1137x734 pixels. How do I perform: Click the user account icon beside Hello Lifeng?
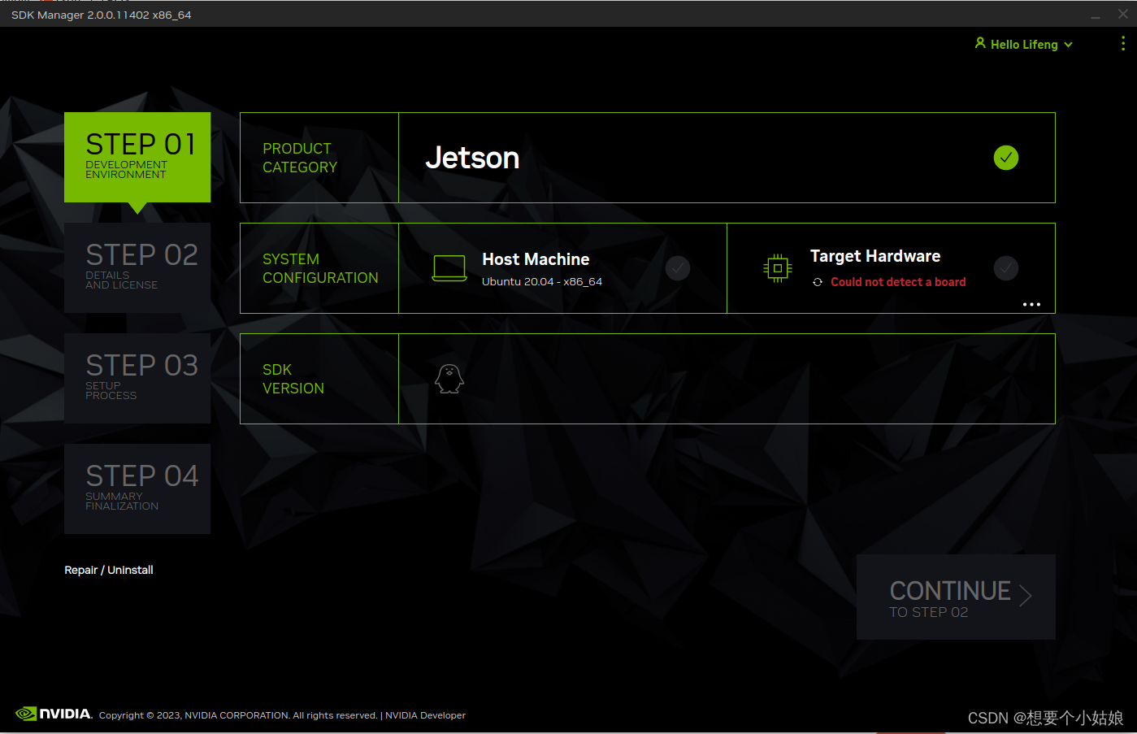click(x=980, y=43)
